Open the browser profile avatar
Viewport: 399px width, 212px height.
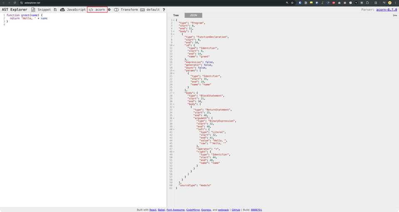pos(389,3)
